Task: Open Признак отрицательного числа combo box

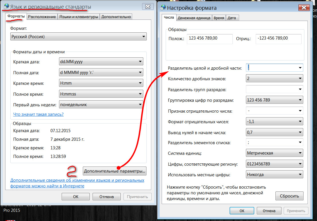Action: tap(274, 111)
